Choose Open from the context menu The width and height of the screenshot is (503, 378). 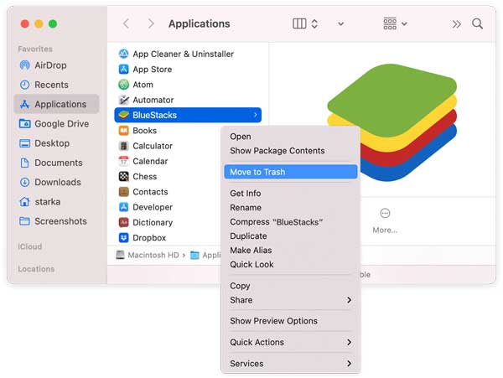point(291,137)
